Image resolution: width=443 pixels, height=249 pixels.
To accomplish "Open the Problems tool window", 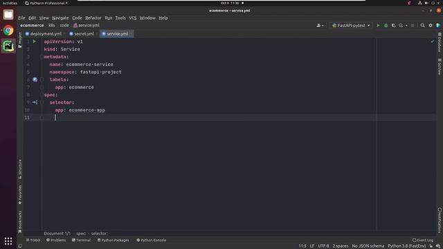I will click(56, 240).
